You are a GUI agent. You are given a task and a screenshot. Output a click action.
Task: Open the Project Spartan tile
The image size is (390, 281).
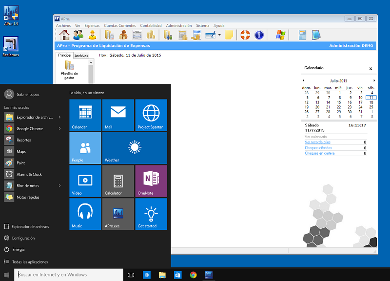(151, 115)
